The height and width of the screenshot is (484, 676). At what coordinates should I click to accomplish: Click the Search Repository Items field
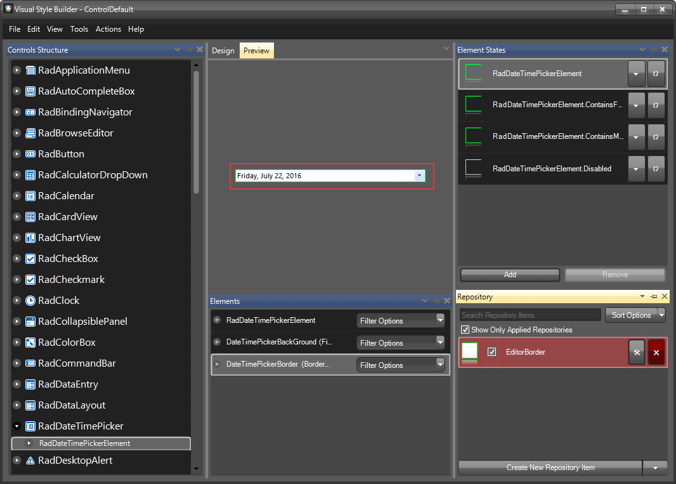tap(530, 315)
